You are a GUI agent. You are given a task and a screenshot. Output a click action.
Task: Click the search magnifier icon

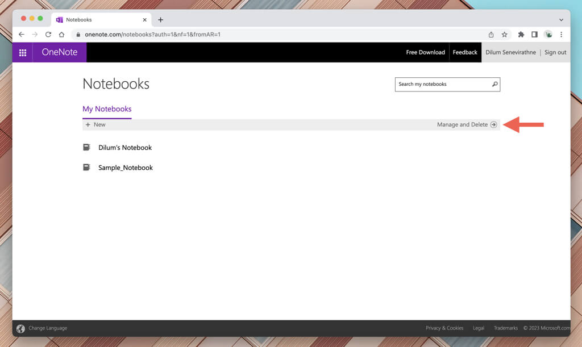click(494, 84)
